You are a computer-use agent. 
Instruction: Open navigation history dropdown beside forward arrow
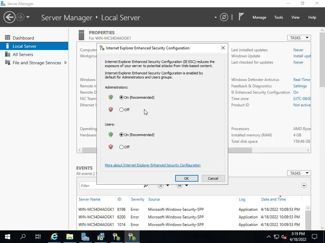[28, 17]
